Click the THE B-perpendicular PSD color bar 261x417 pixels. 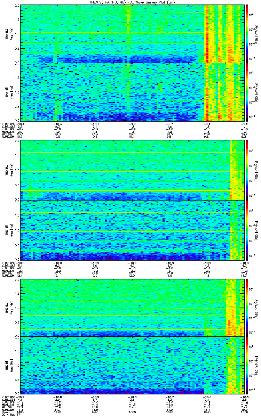[x=247, y=308]
